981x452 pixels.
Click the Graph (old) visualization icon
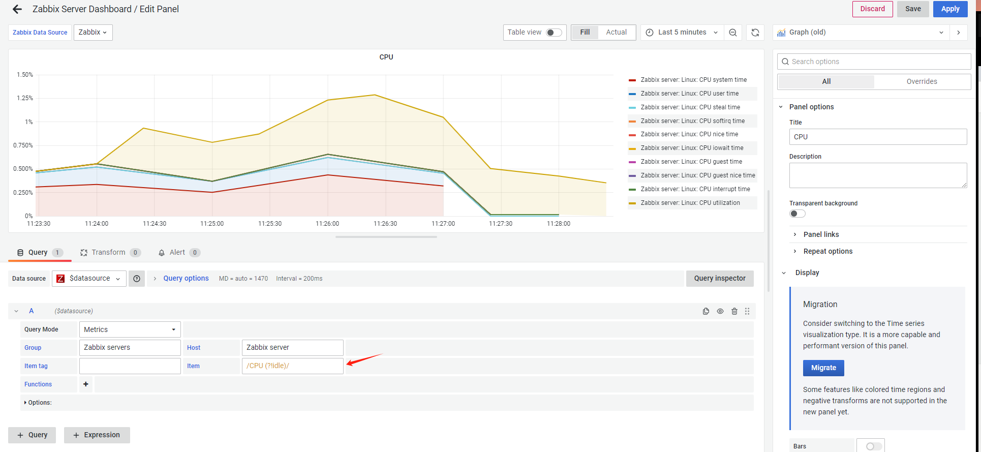(781, 33)
